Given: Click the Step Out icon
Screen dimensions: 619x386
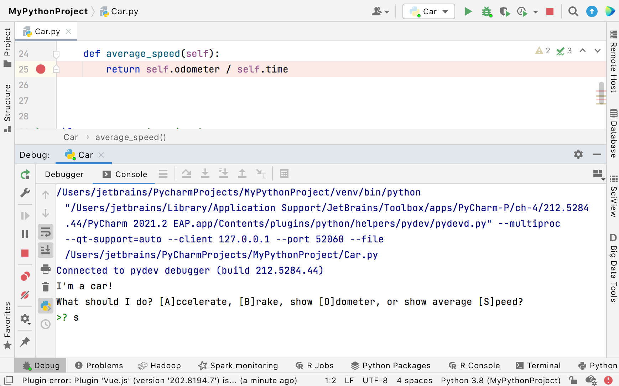Looking at the screenshot, I should 242,173.
